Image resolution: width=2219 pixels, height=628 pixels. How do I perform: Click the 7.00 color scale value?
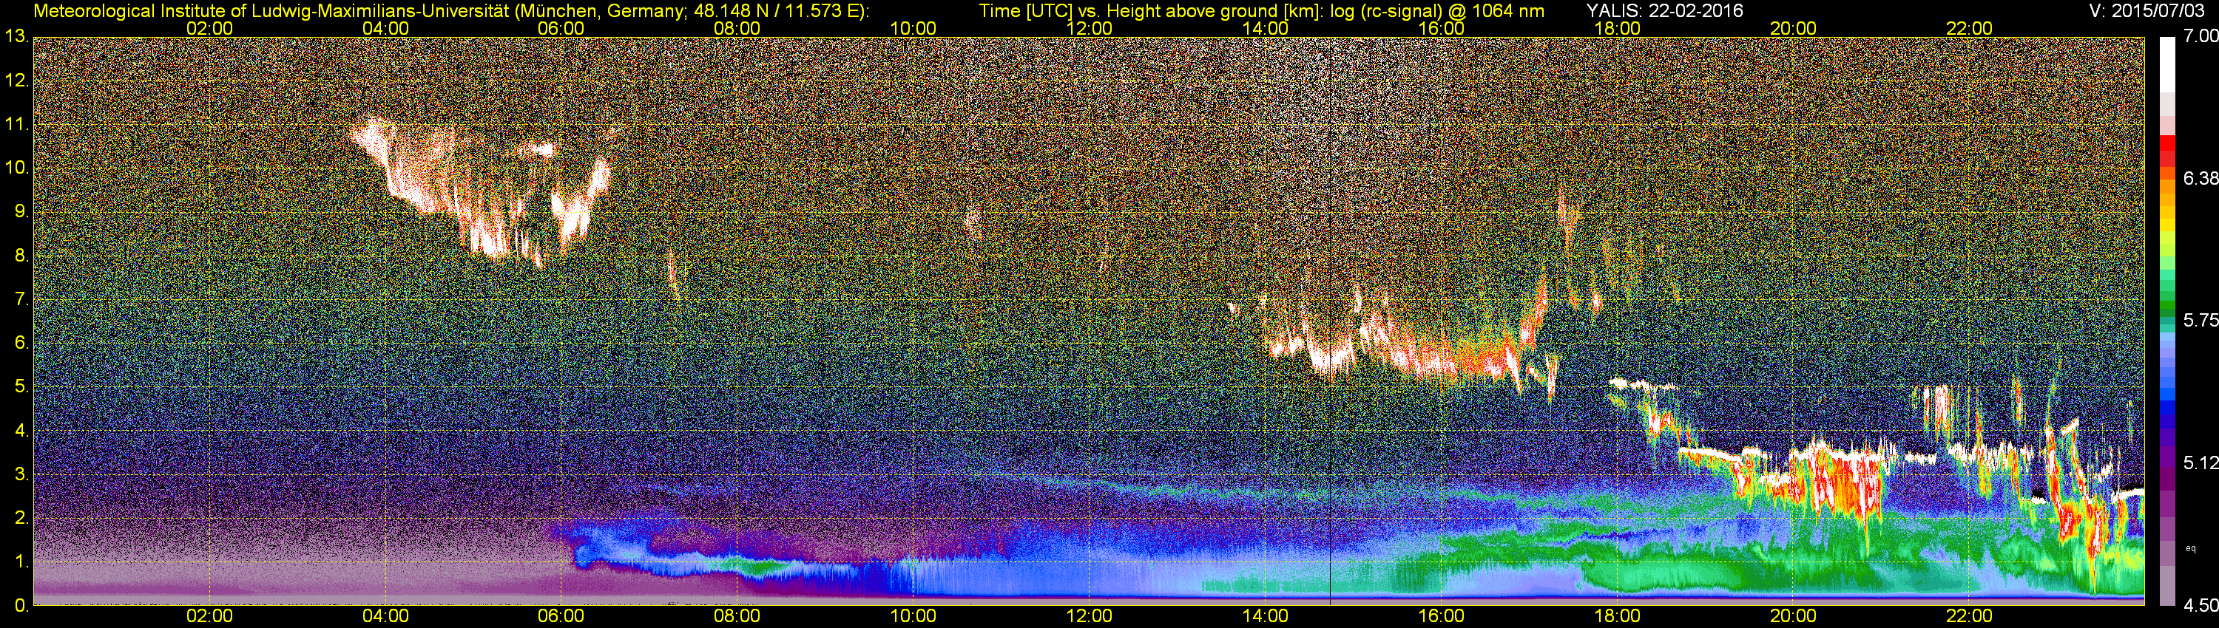tap(2200, 36)
